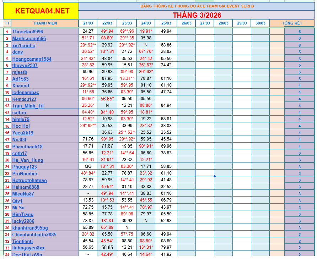Click the Thuoclao6996 member link
This screenshot has height=259, width=317.
(x=28, y=32)
